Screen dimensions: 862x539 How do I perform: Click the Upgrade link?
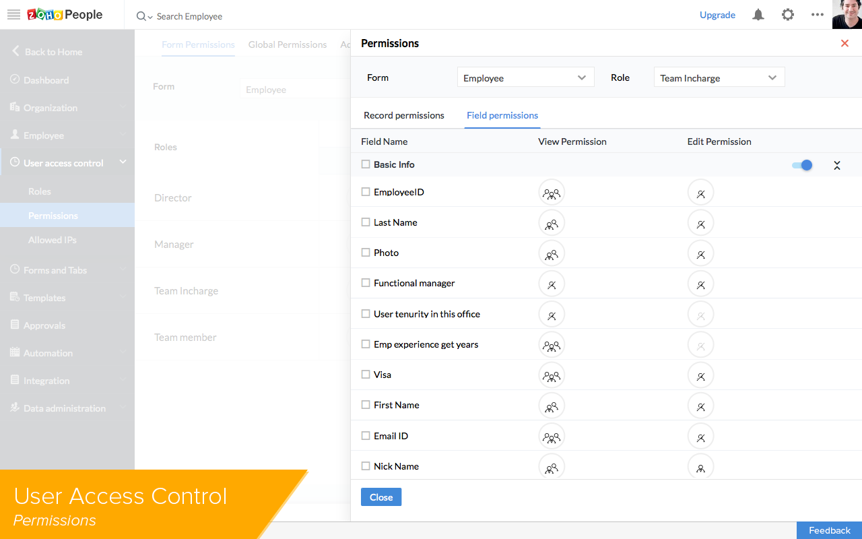tap(717, 15)
